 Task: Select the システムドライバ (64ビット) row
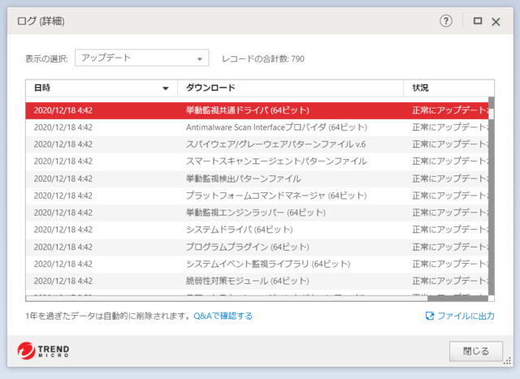pos(257,230)
